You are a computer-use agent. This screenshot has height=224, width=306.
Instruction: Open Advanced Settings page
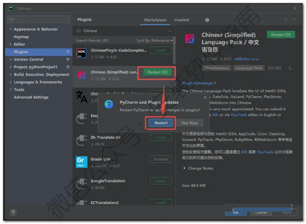click(31, 97)
